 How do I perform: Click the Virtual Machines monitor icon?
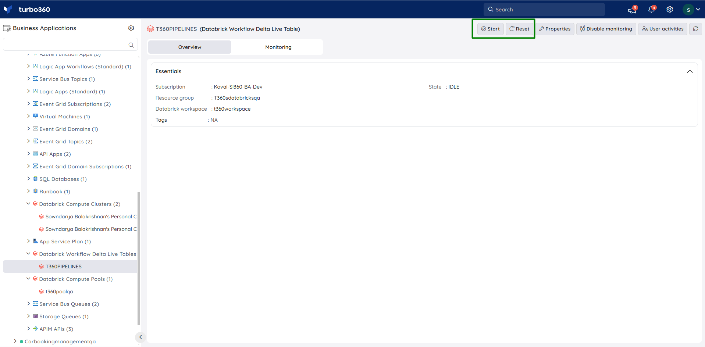pos(35,116)
